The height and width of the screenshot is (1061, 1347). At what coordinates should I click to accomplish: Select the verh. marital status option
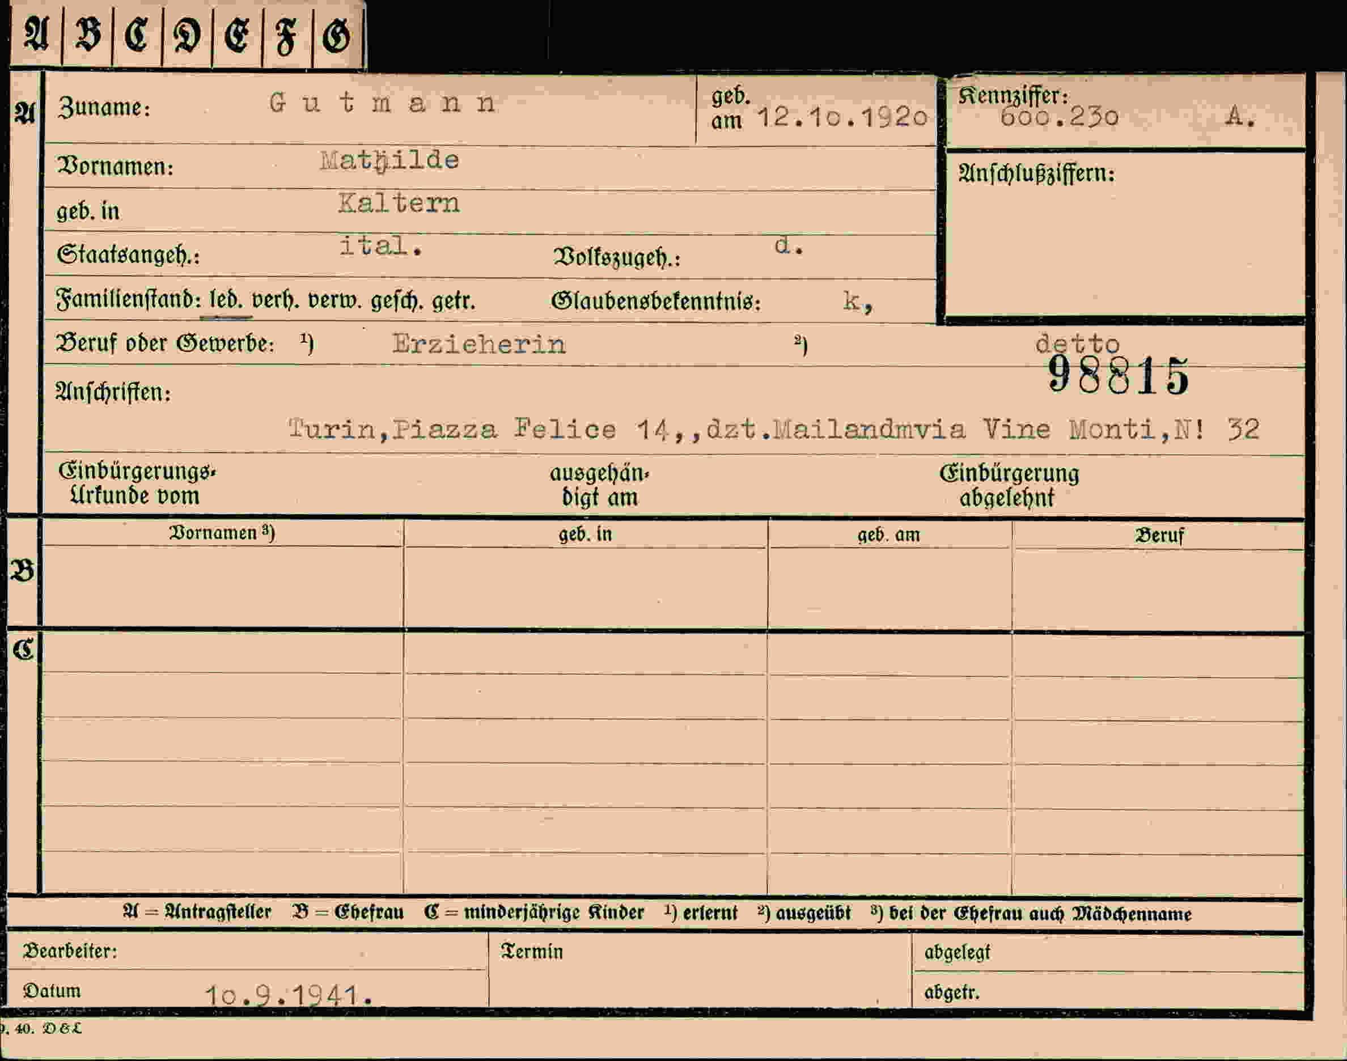(276, 300)
